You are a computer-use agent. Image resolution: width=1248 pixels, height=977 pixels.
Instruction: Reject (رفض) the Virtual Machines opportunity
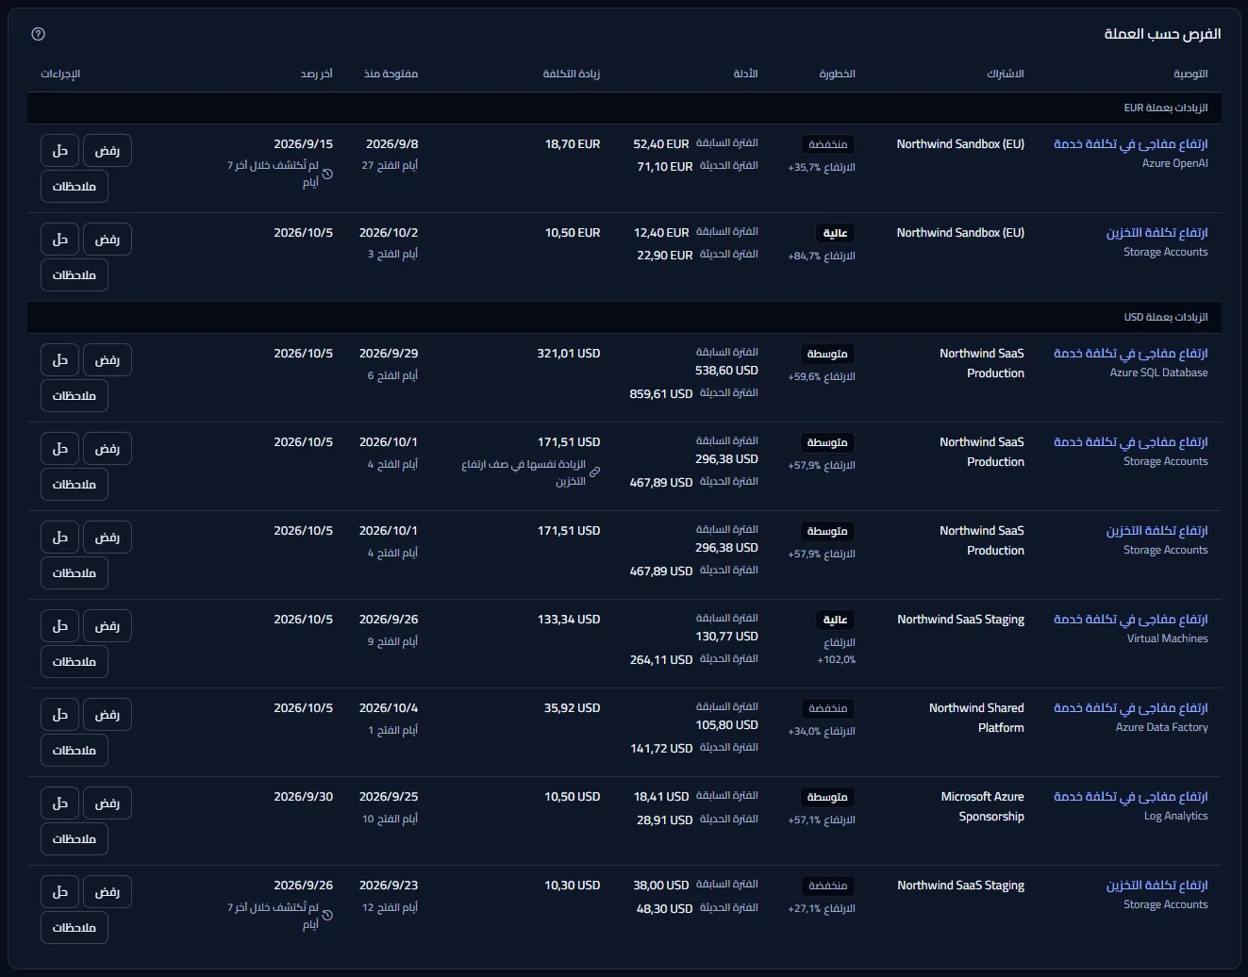click(108, 626)
